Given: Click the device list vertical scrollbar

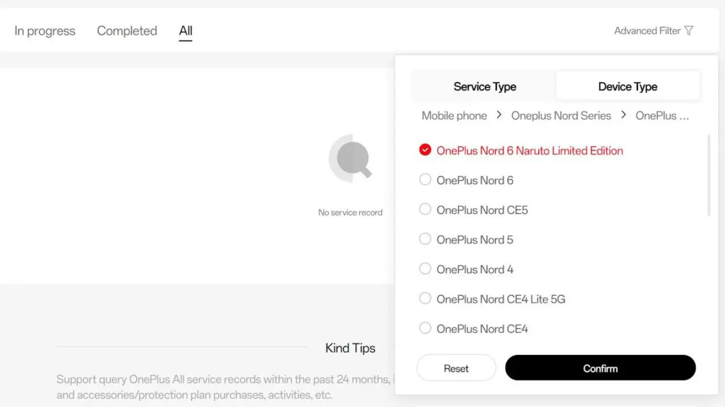Looking at the screenshot, I should pos(709,175).
